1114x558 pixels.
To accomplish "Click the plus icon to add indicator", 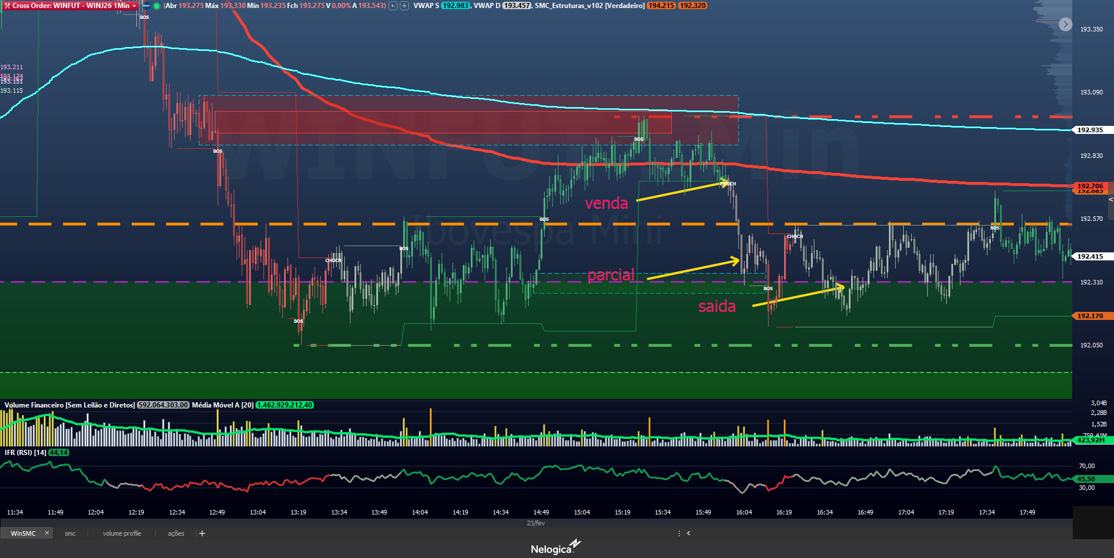I will pos(404,6).
